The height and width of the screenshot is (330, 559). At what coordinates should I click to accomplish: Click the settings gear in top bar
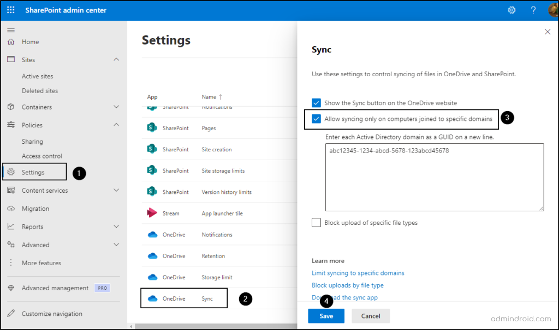512,10
